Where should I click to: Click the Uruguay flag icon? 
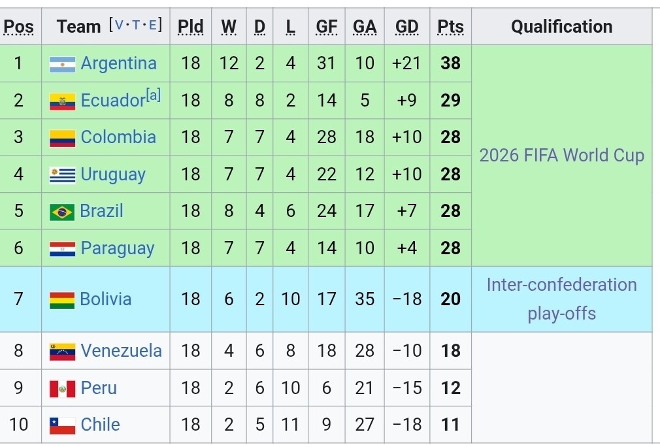pos(62,175)
